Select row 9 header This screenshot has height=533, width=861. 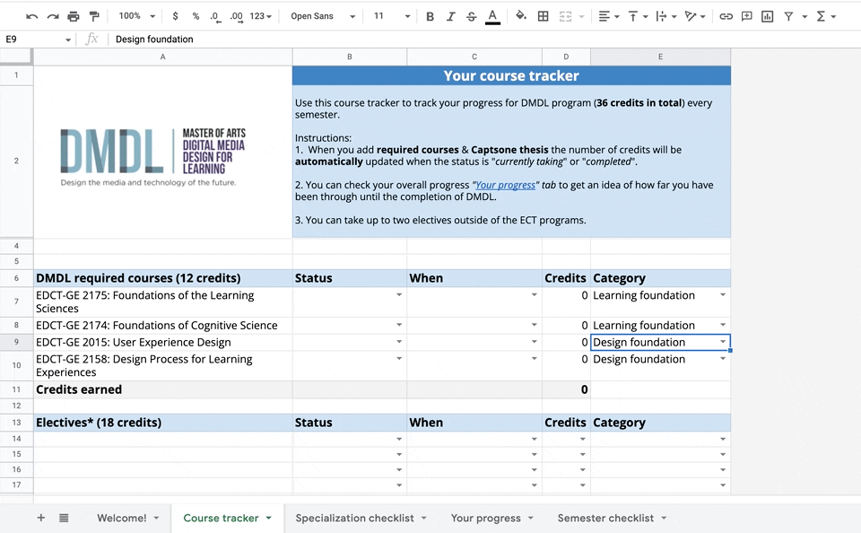coord(16,342)
